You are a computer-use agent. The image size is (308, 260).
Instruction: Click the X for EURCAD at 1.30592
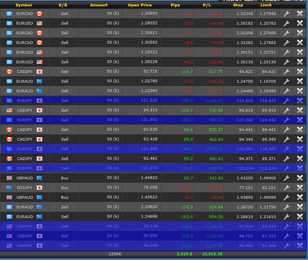300,42
